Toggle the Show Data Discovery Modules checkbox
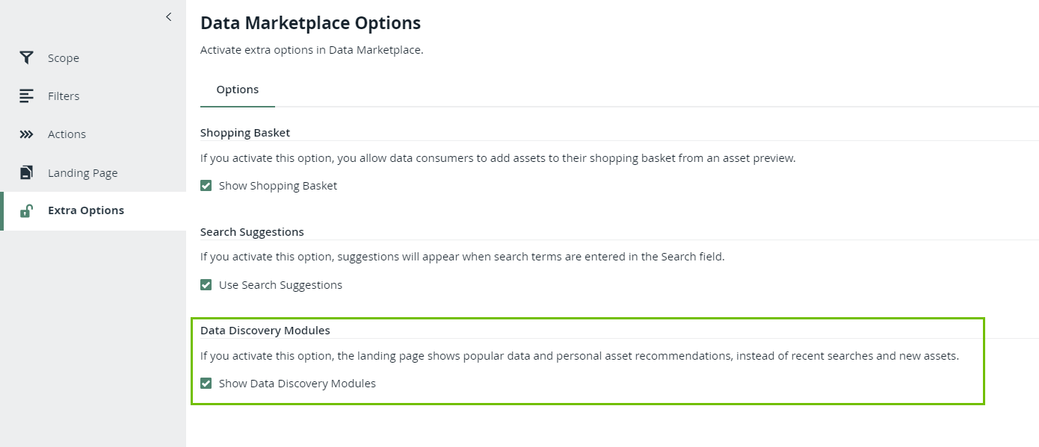Viewport: 1039px width, 447px height. point(206,384)
